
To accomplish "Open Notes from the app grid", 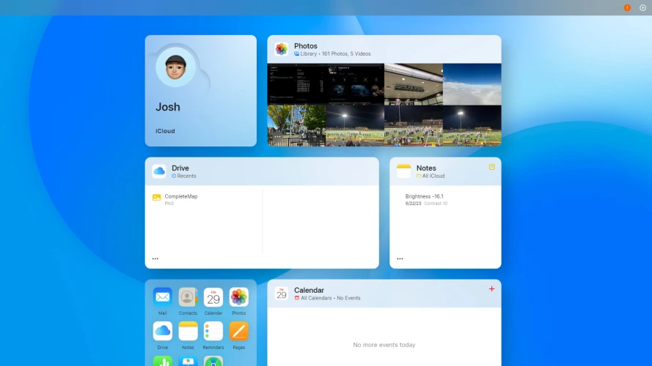I will pyautogui.click(x=188, y=331).
